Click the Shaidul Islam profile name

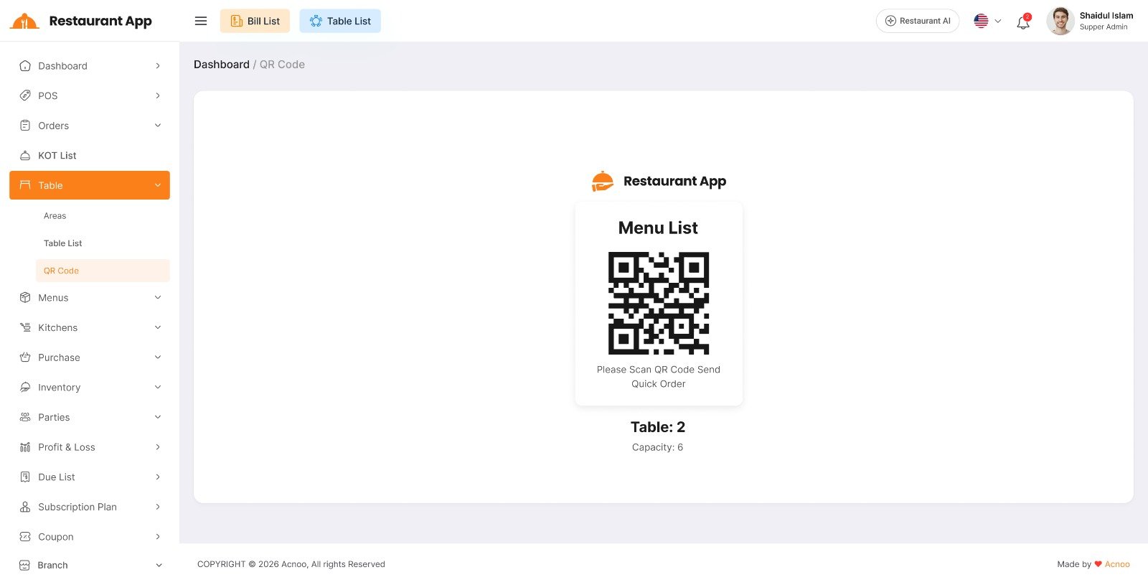1106,16
